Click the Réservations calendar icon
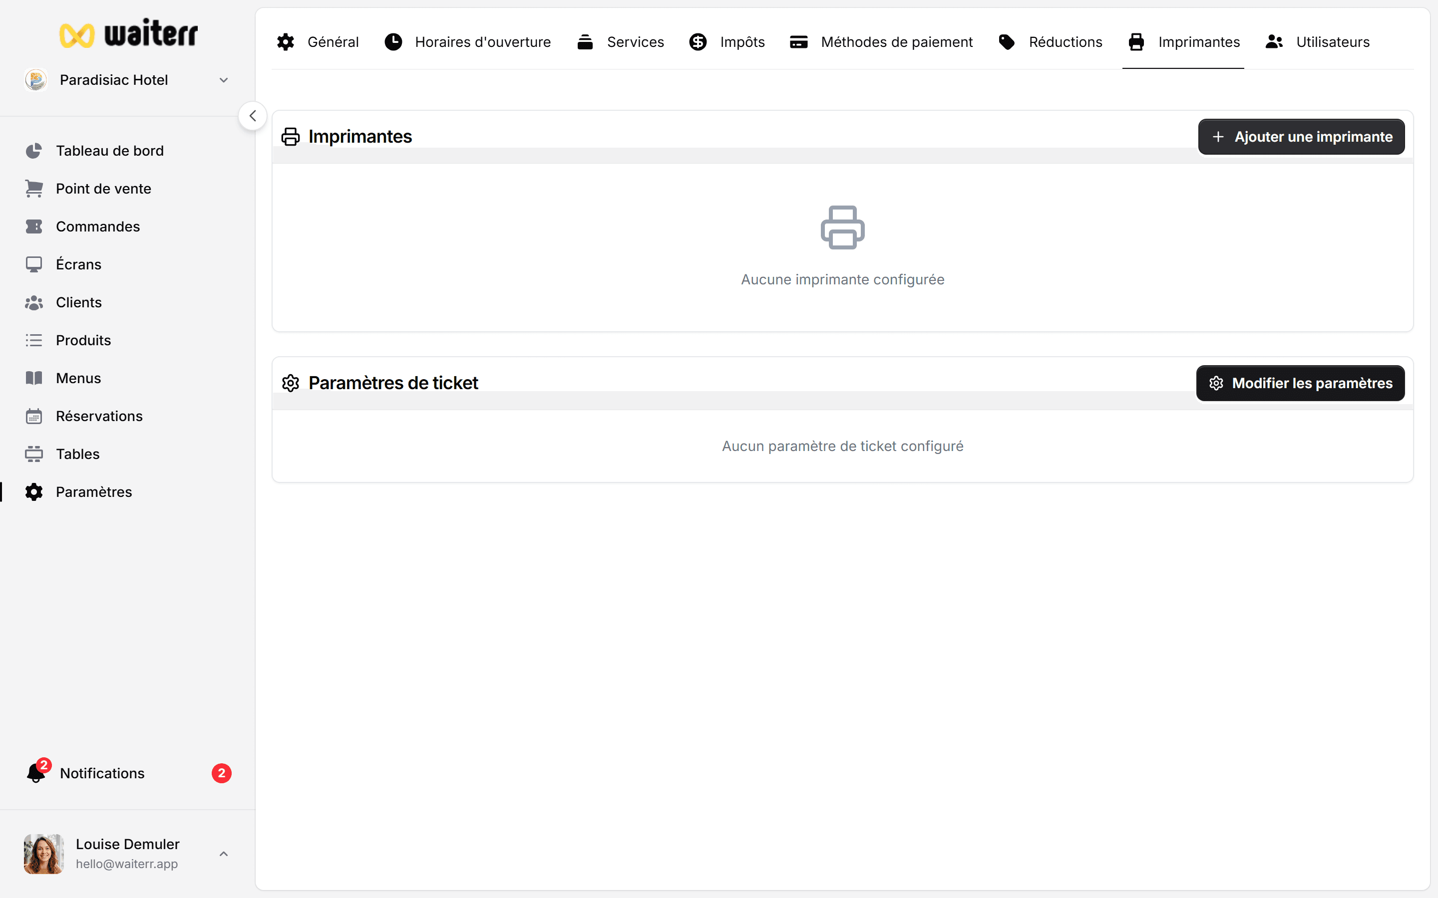 (x=34, y=417)
